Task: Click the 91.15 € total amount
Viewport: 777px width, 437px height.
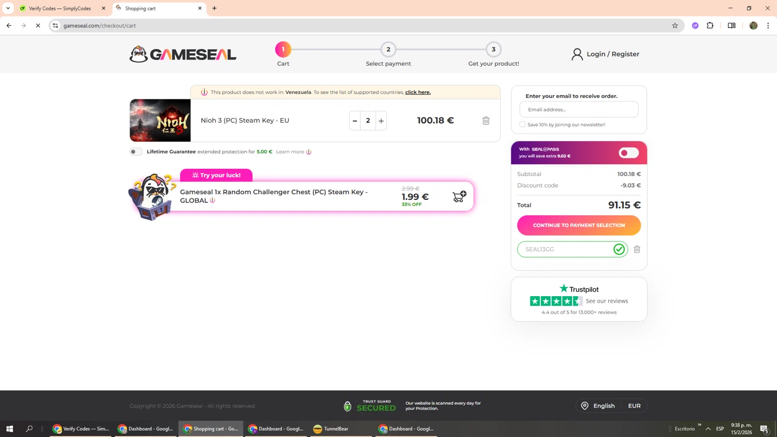Action: [624, 205]
